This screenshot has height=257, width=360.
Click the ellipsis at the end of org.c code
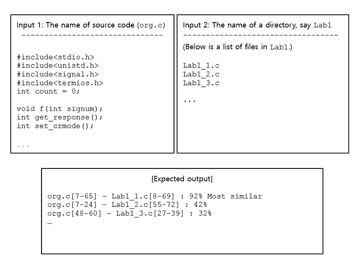point(23,146)
